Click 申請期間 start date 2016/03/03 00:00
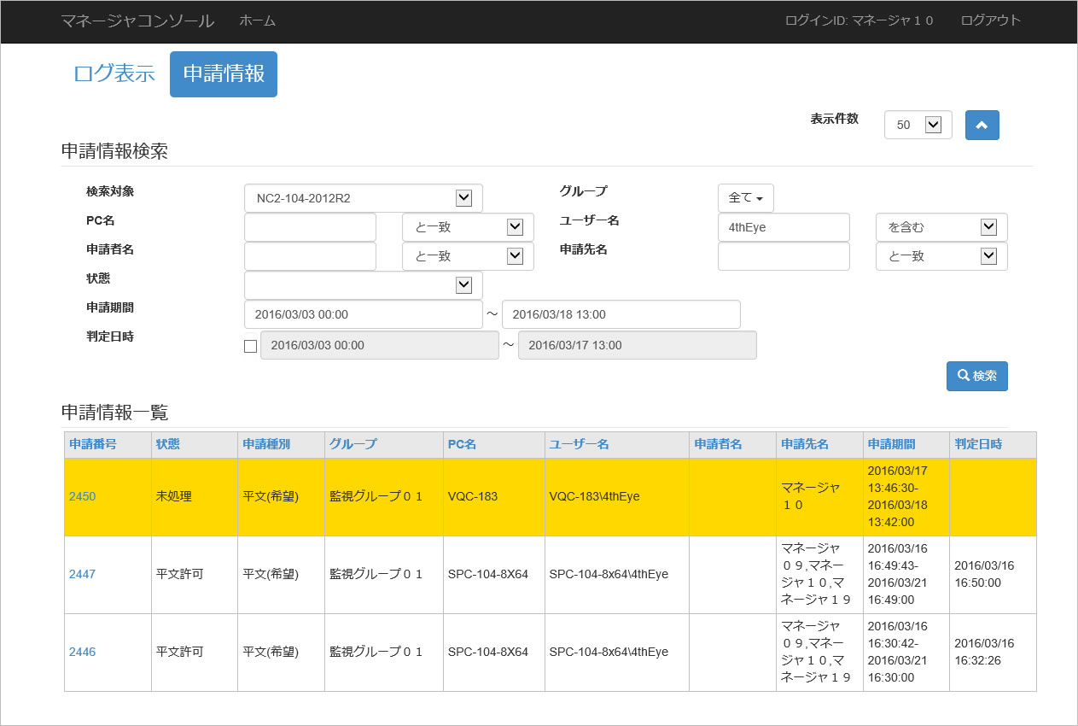 (x=364, y=314)
